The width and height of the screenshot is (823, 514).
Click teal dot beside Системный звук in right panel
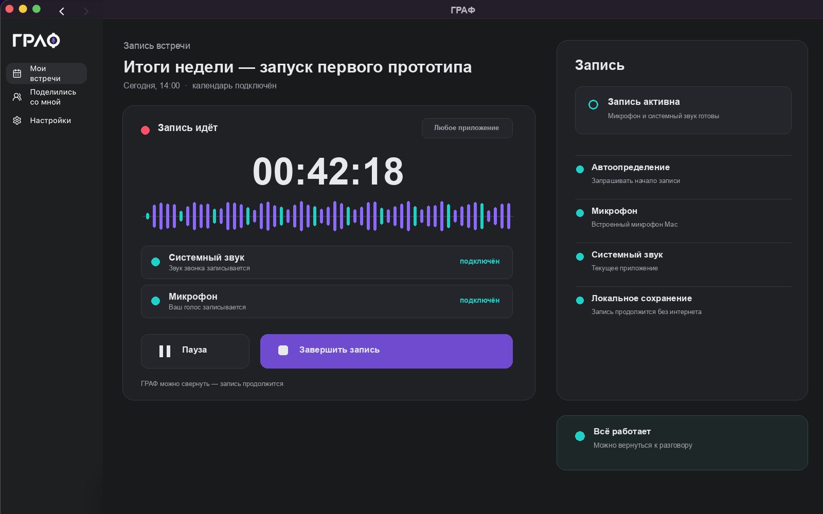point(580,256)
